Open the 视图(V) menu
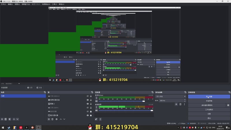 point(17,4)
